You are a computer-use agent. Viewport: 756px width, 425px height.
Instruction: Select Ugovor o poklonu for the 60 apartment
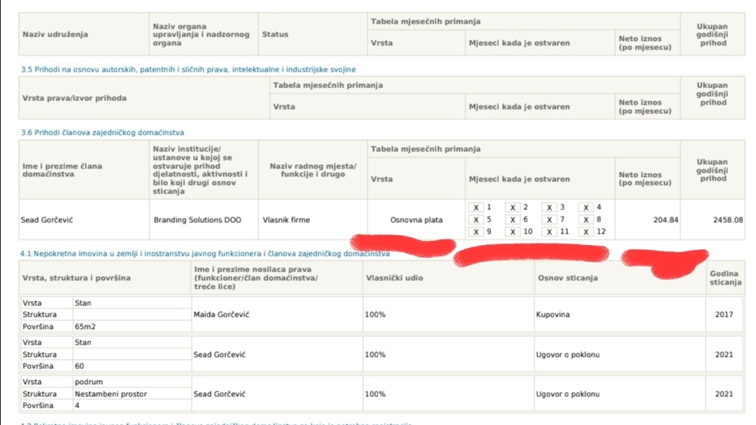(567, 354)
